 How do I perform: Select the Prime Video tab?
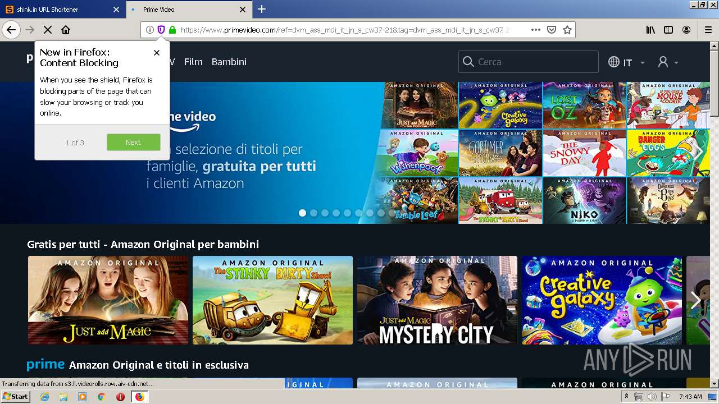189,10
